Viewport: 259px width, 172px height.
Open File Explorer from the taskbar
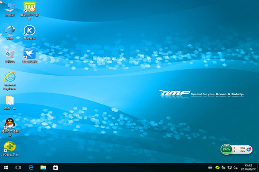point(43,168)
